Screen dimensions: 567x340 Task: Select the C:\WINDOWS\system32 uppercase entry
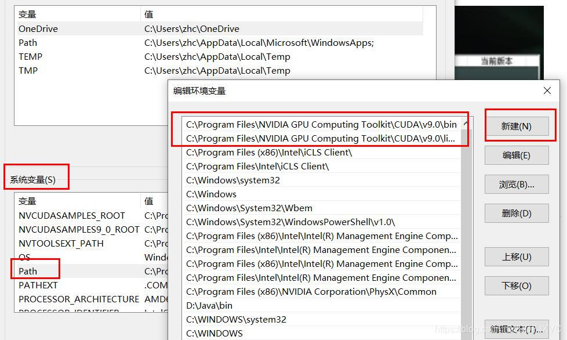point(321,319)
